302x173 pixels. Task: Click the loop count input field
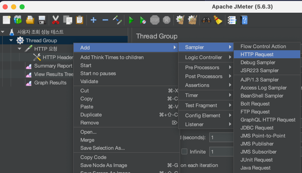[221, 151]
